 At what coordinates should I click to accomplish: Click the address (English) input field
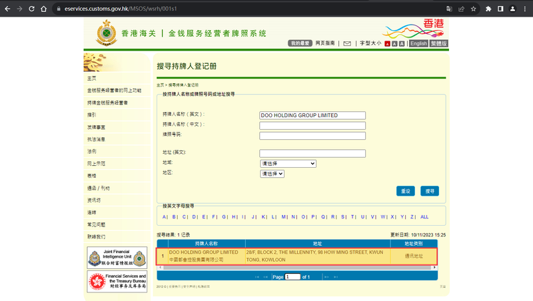pyautogui.click(x=312, y=154)
